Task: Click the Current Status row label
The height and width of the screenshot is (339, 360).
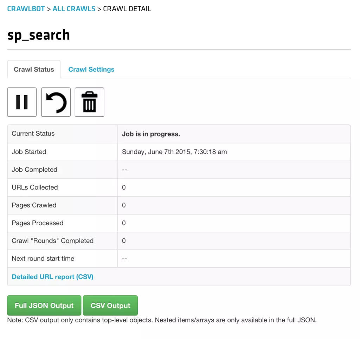Action: (33, 134)
